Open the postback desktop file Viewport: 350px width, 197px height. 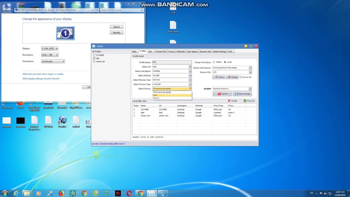(7, 122)
